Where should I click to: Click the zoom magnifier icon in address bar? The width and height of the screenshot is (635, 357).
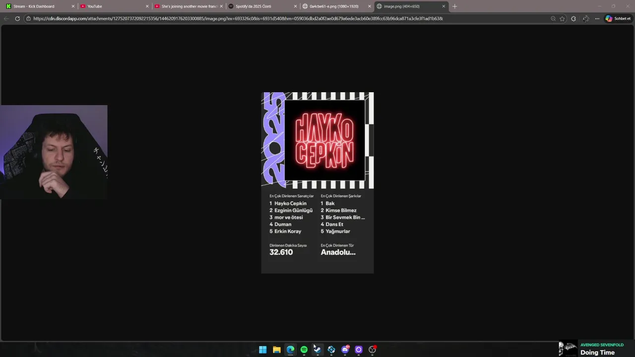click(x=553, y=18)
